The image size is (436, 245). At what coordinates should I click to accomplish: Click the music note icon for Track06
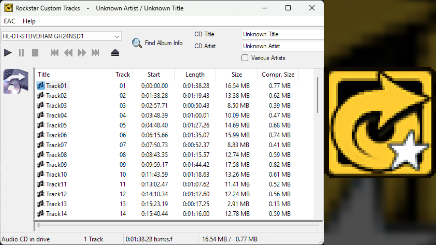pyautogui.click(x=41, y=135)
